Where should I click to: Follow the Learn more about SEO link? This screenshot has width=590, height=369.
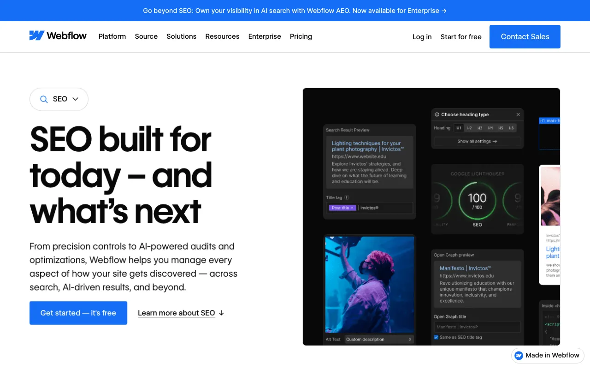177,313
